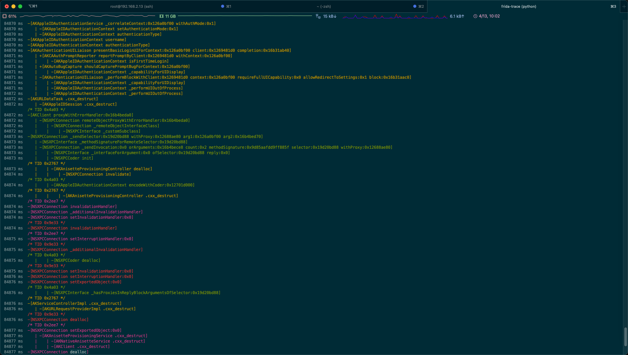Click the NSXPCCoder dealloc line
Screen dimensions: 628x355
tap(76, 260)
